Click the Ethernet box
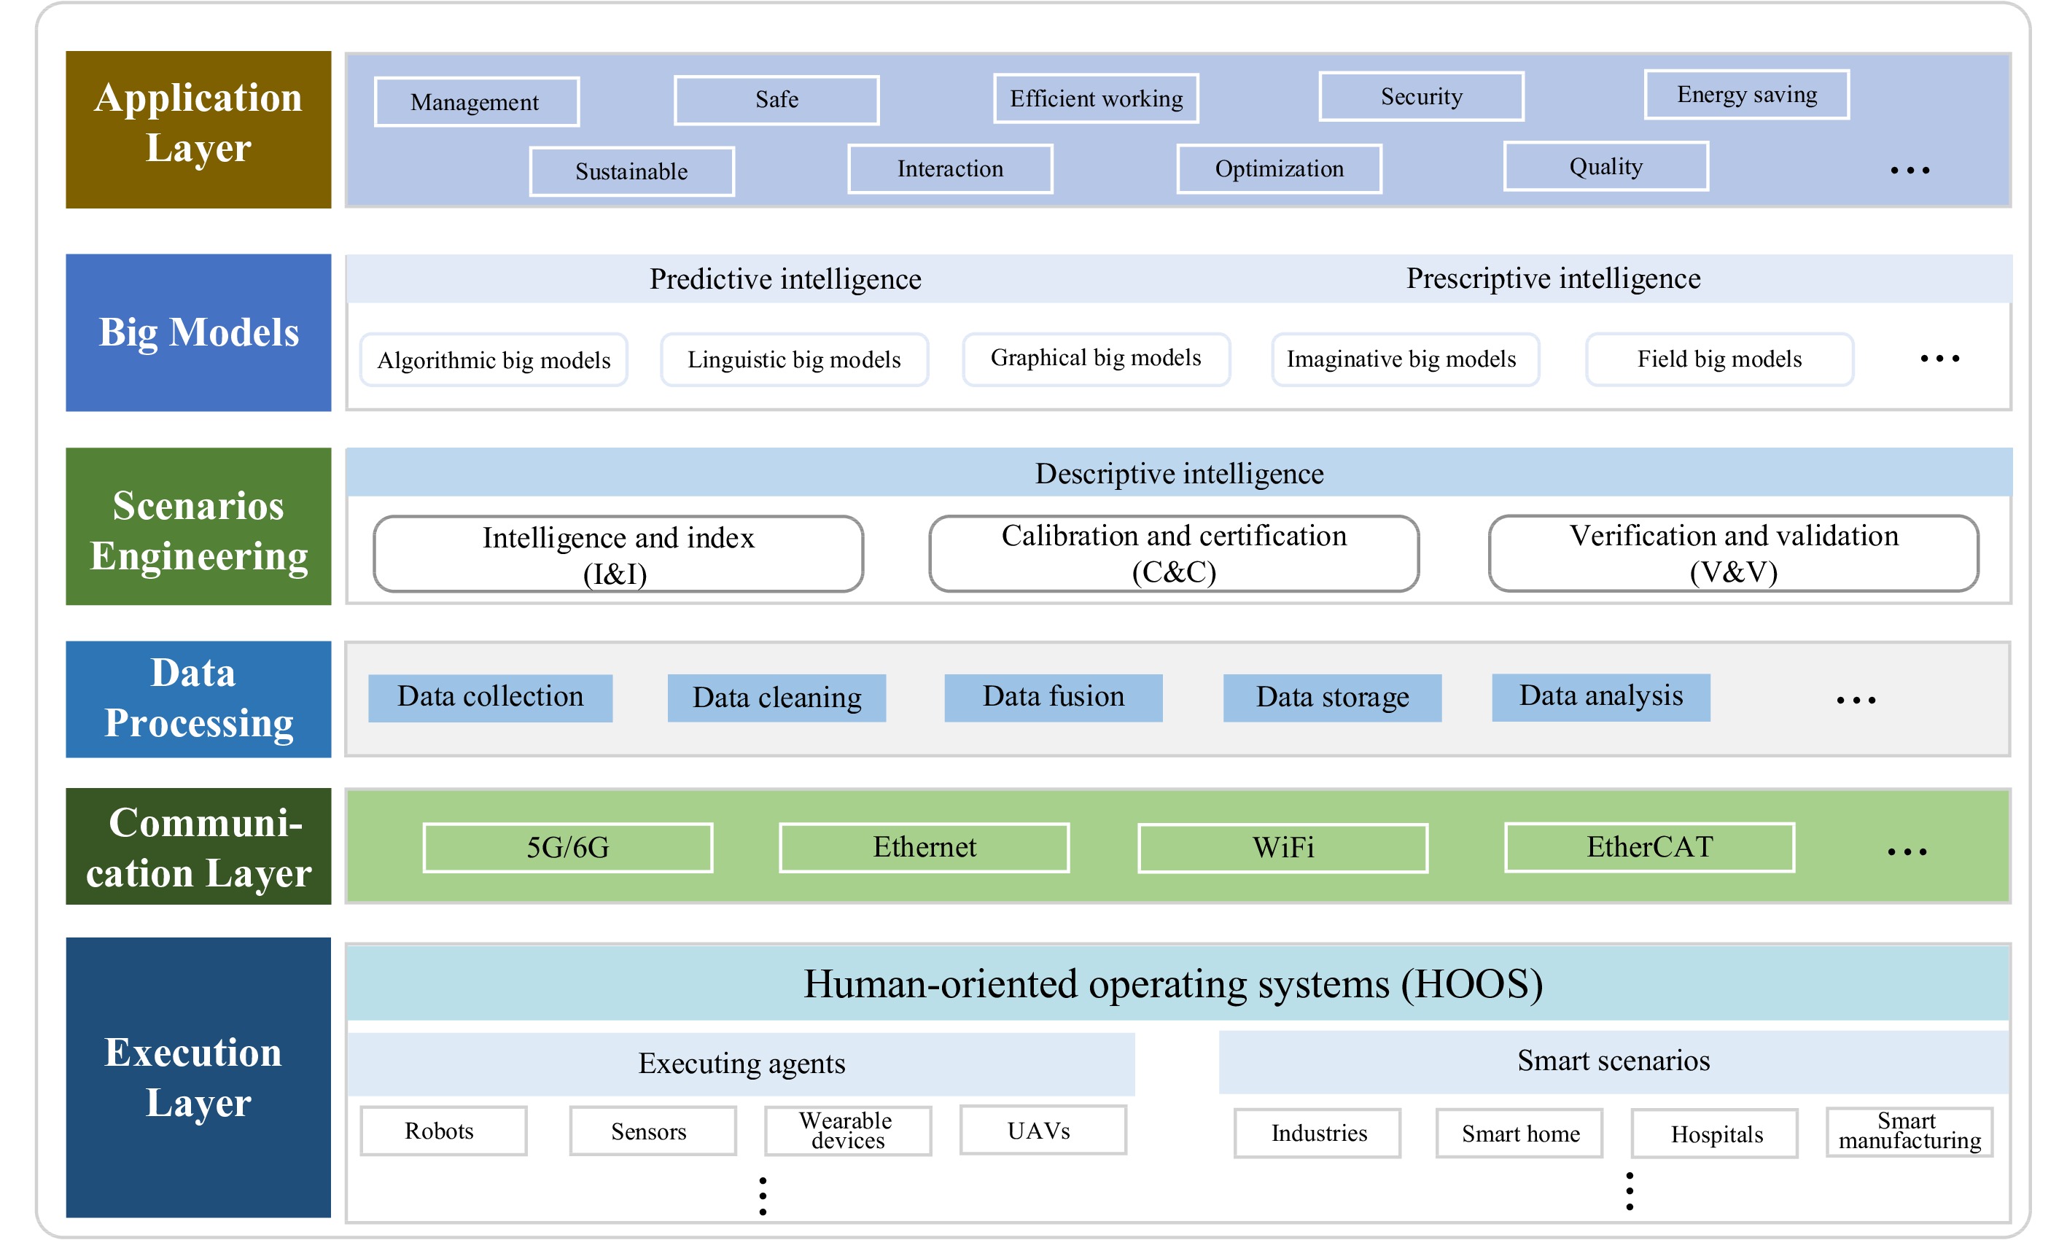 (924, 848)
